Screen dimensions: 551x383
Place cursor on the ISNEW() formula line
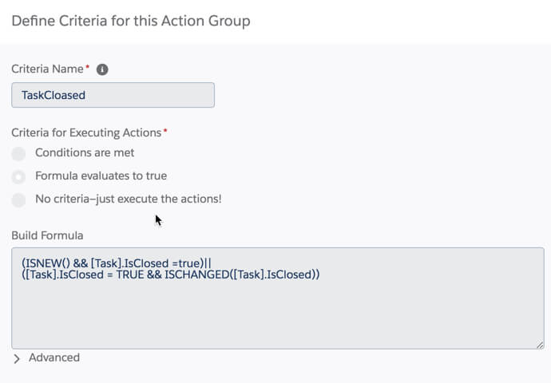click(116, 263)
